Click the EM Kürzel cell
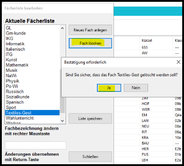Image resolution: width=184 pixels, height=166 pixels. coord(156,115)
